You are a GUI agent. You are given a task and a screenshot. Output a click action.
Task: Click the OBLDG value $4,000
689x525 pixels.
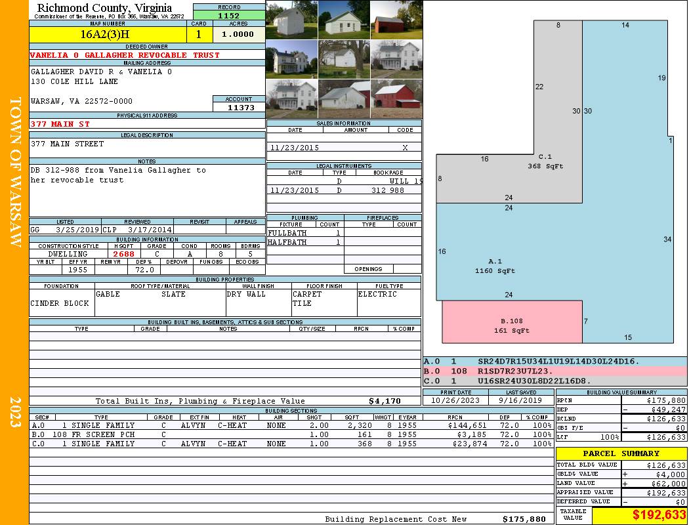click(x=671, y=474)
